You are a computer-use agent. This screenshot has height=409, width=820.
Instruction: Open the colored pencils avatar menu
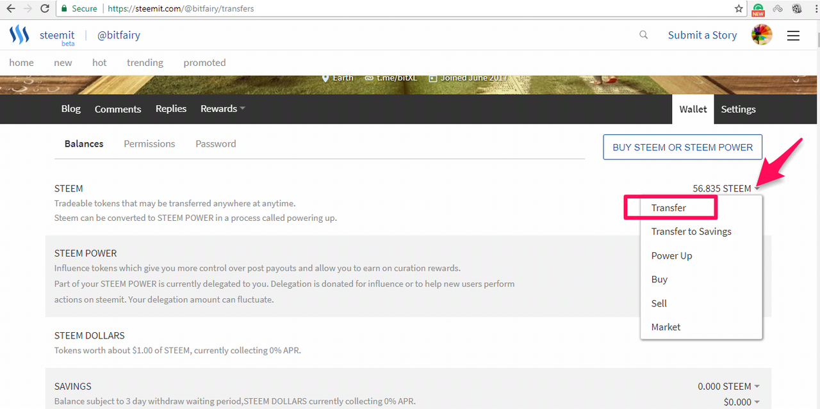click(762, 35)
